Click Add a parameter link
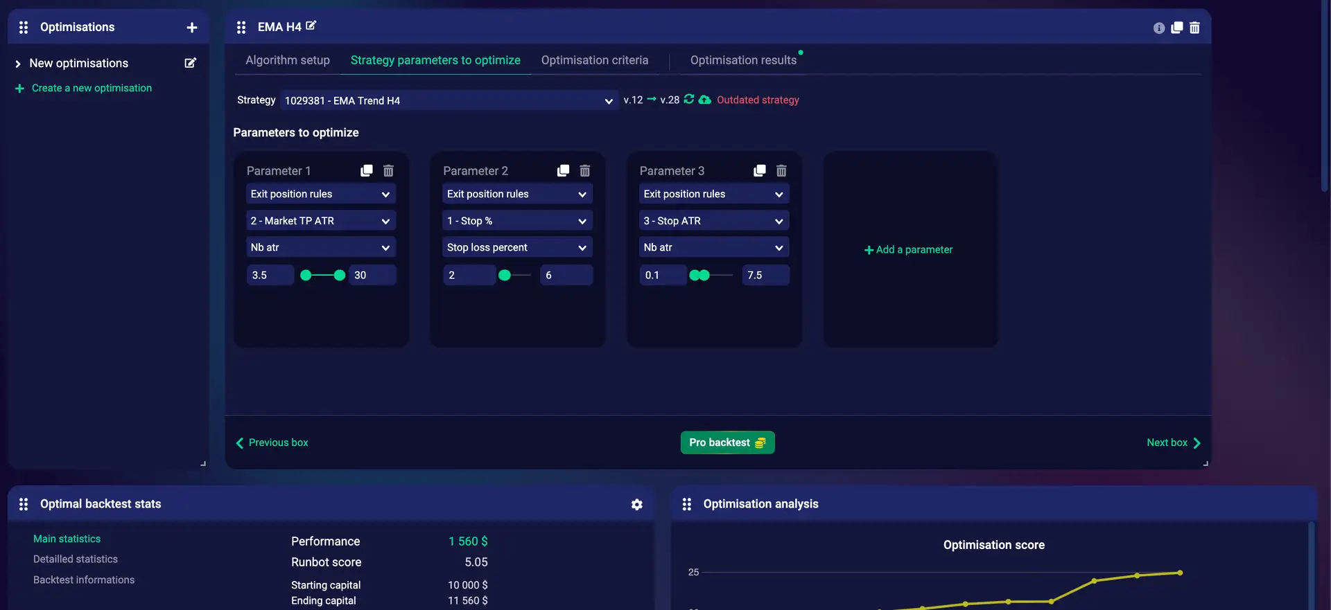This screenshot has height=610, width=1331. tap(909, 250)
